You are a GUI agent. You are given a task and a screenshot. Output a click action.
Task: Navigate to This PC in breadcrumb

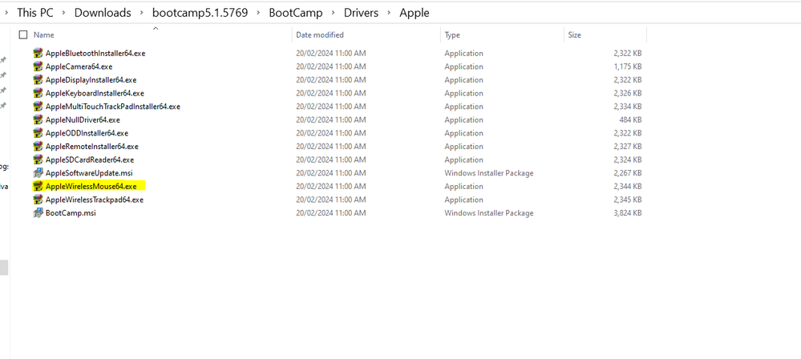coord(35,13)
